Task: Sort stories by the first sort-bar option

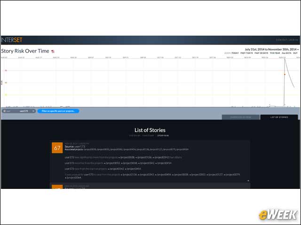Action: point(135,135)
